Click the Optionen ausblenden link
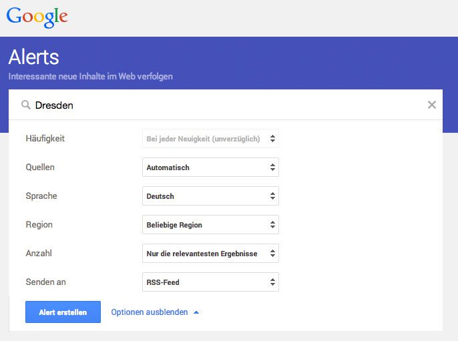Viewport: 458px width, 341px height. coord(155,312)
